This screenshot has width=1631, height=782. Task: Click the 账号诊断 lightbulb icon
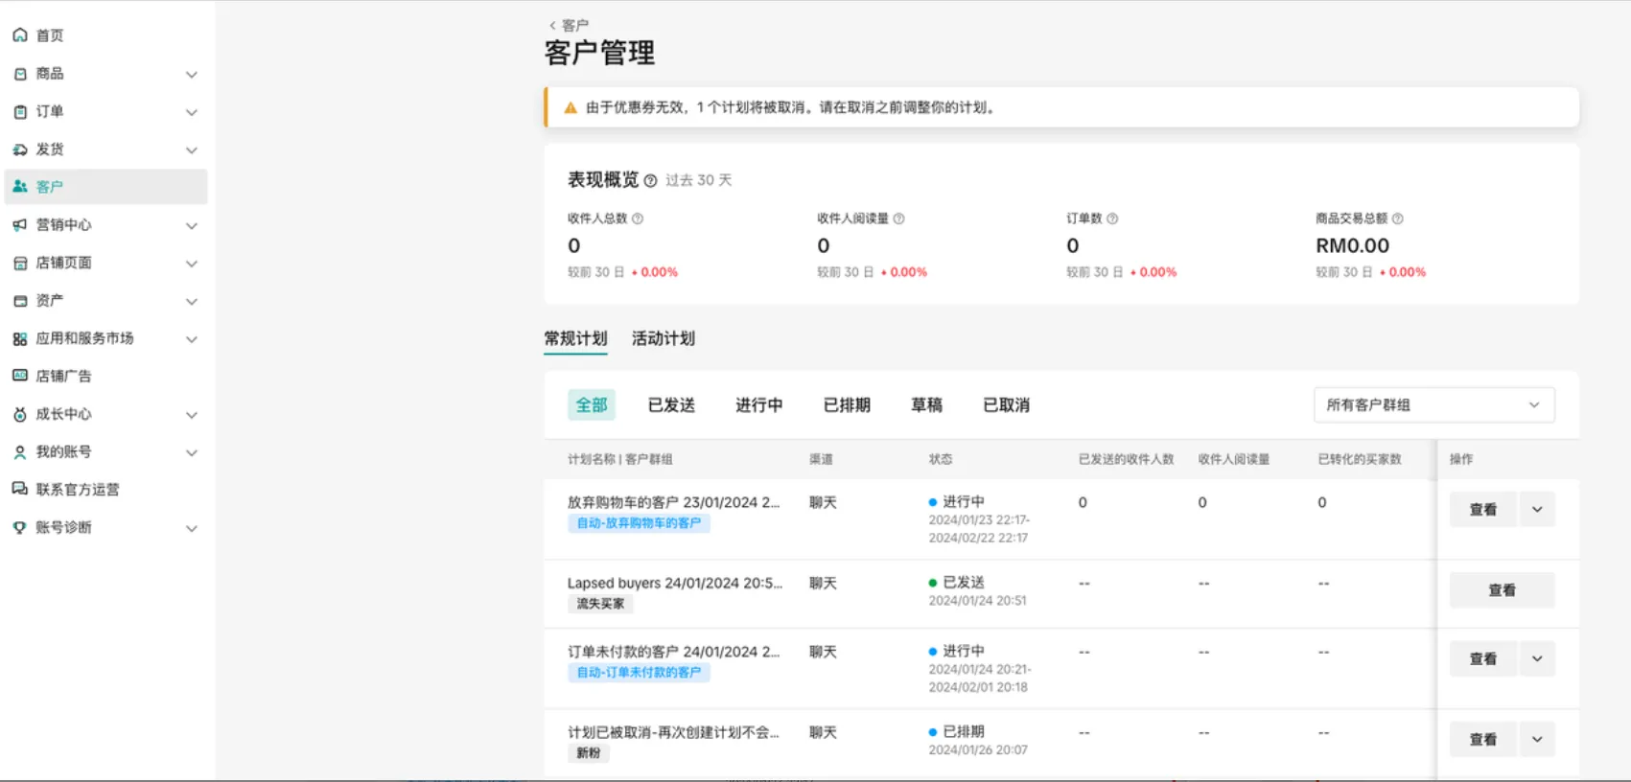pyautogui.click(x=20, y=527)
